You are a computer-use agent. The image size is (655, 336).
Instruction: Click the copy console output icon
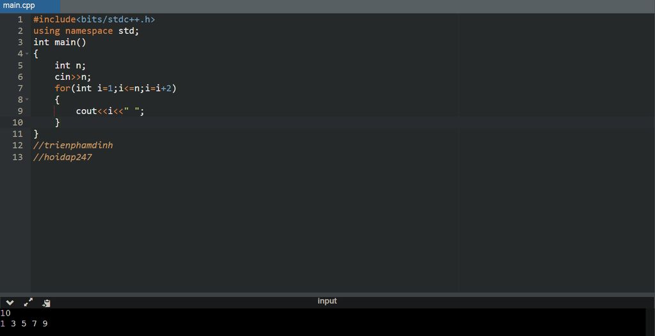pos(46,303)
